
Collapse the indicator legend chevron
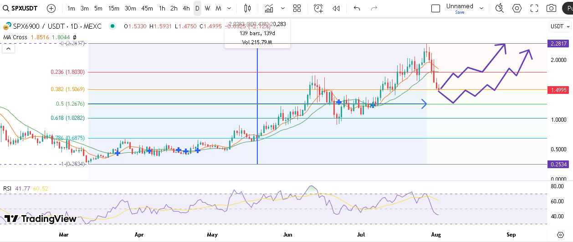[9, 48]
